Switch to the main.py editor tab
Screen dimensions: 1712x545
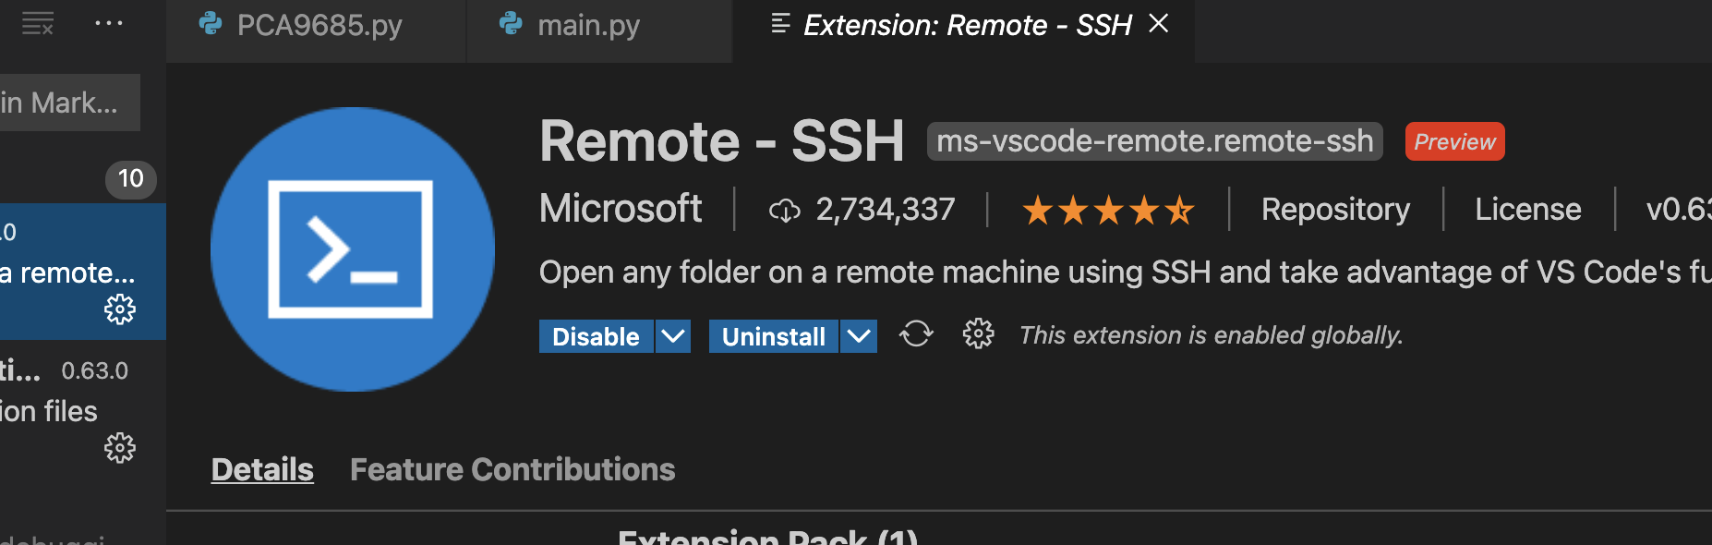coord(588,25)
